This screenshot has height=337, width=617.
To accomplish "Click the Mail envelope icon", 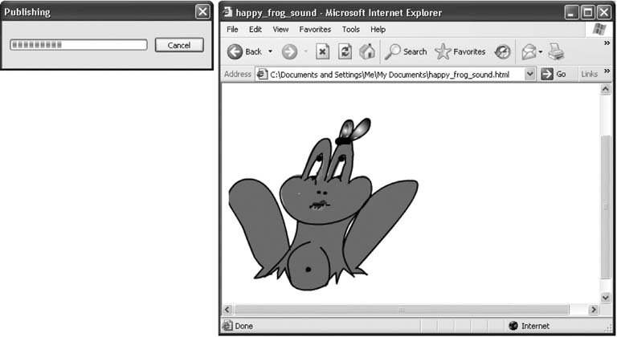I will [528, 51].
